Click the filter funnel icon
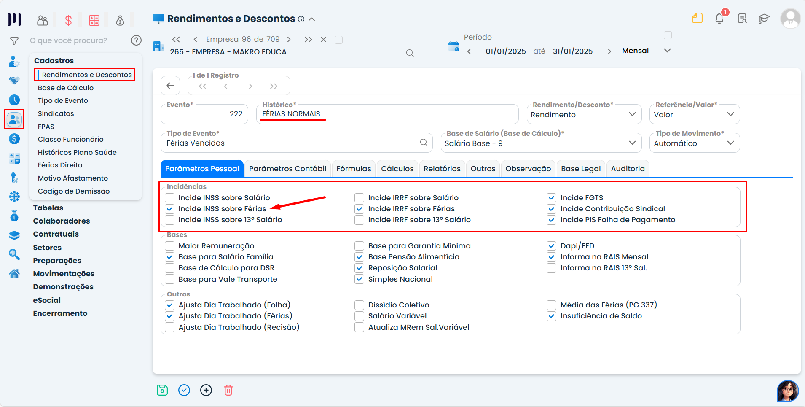This screenshot has width=805, height=407. click(14, 41)
